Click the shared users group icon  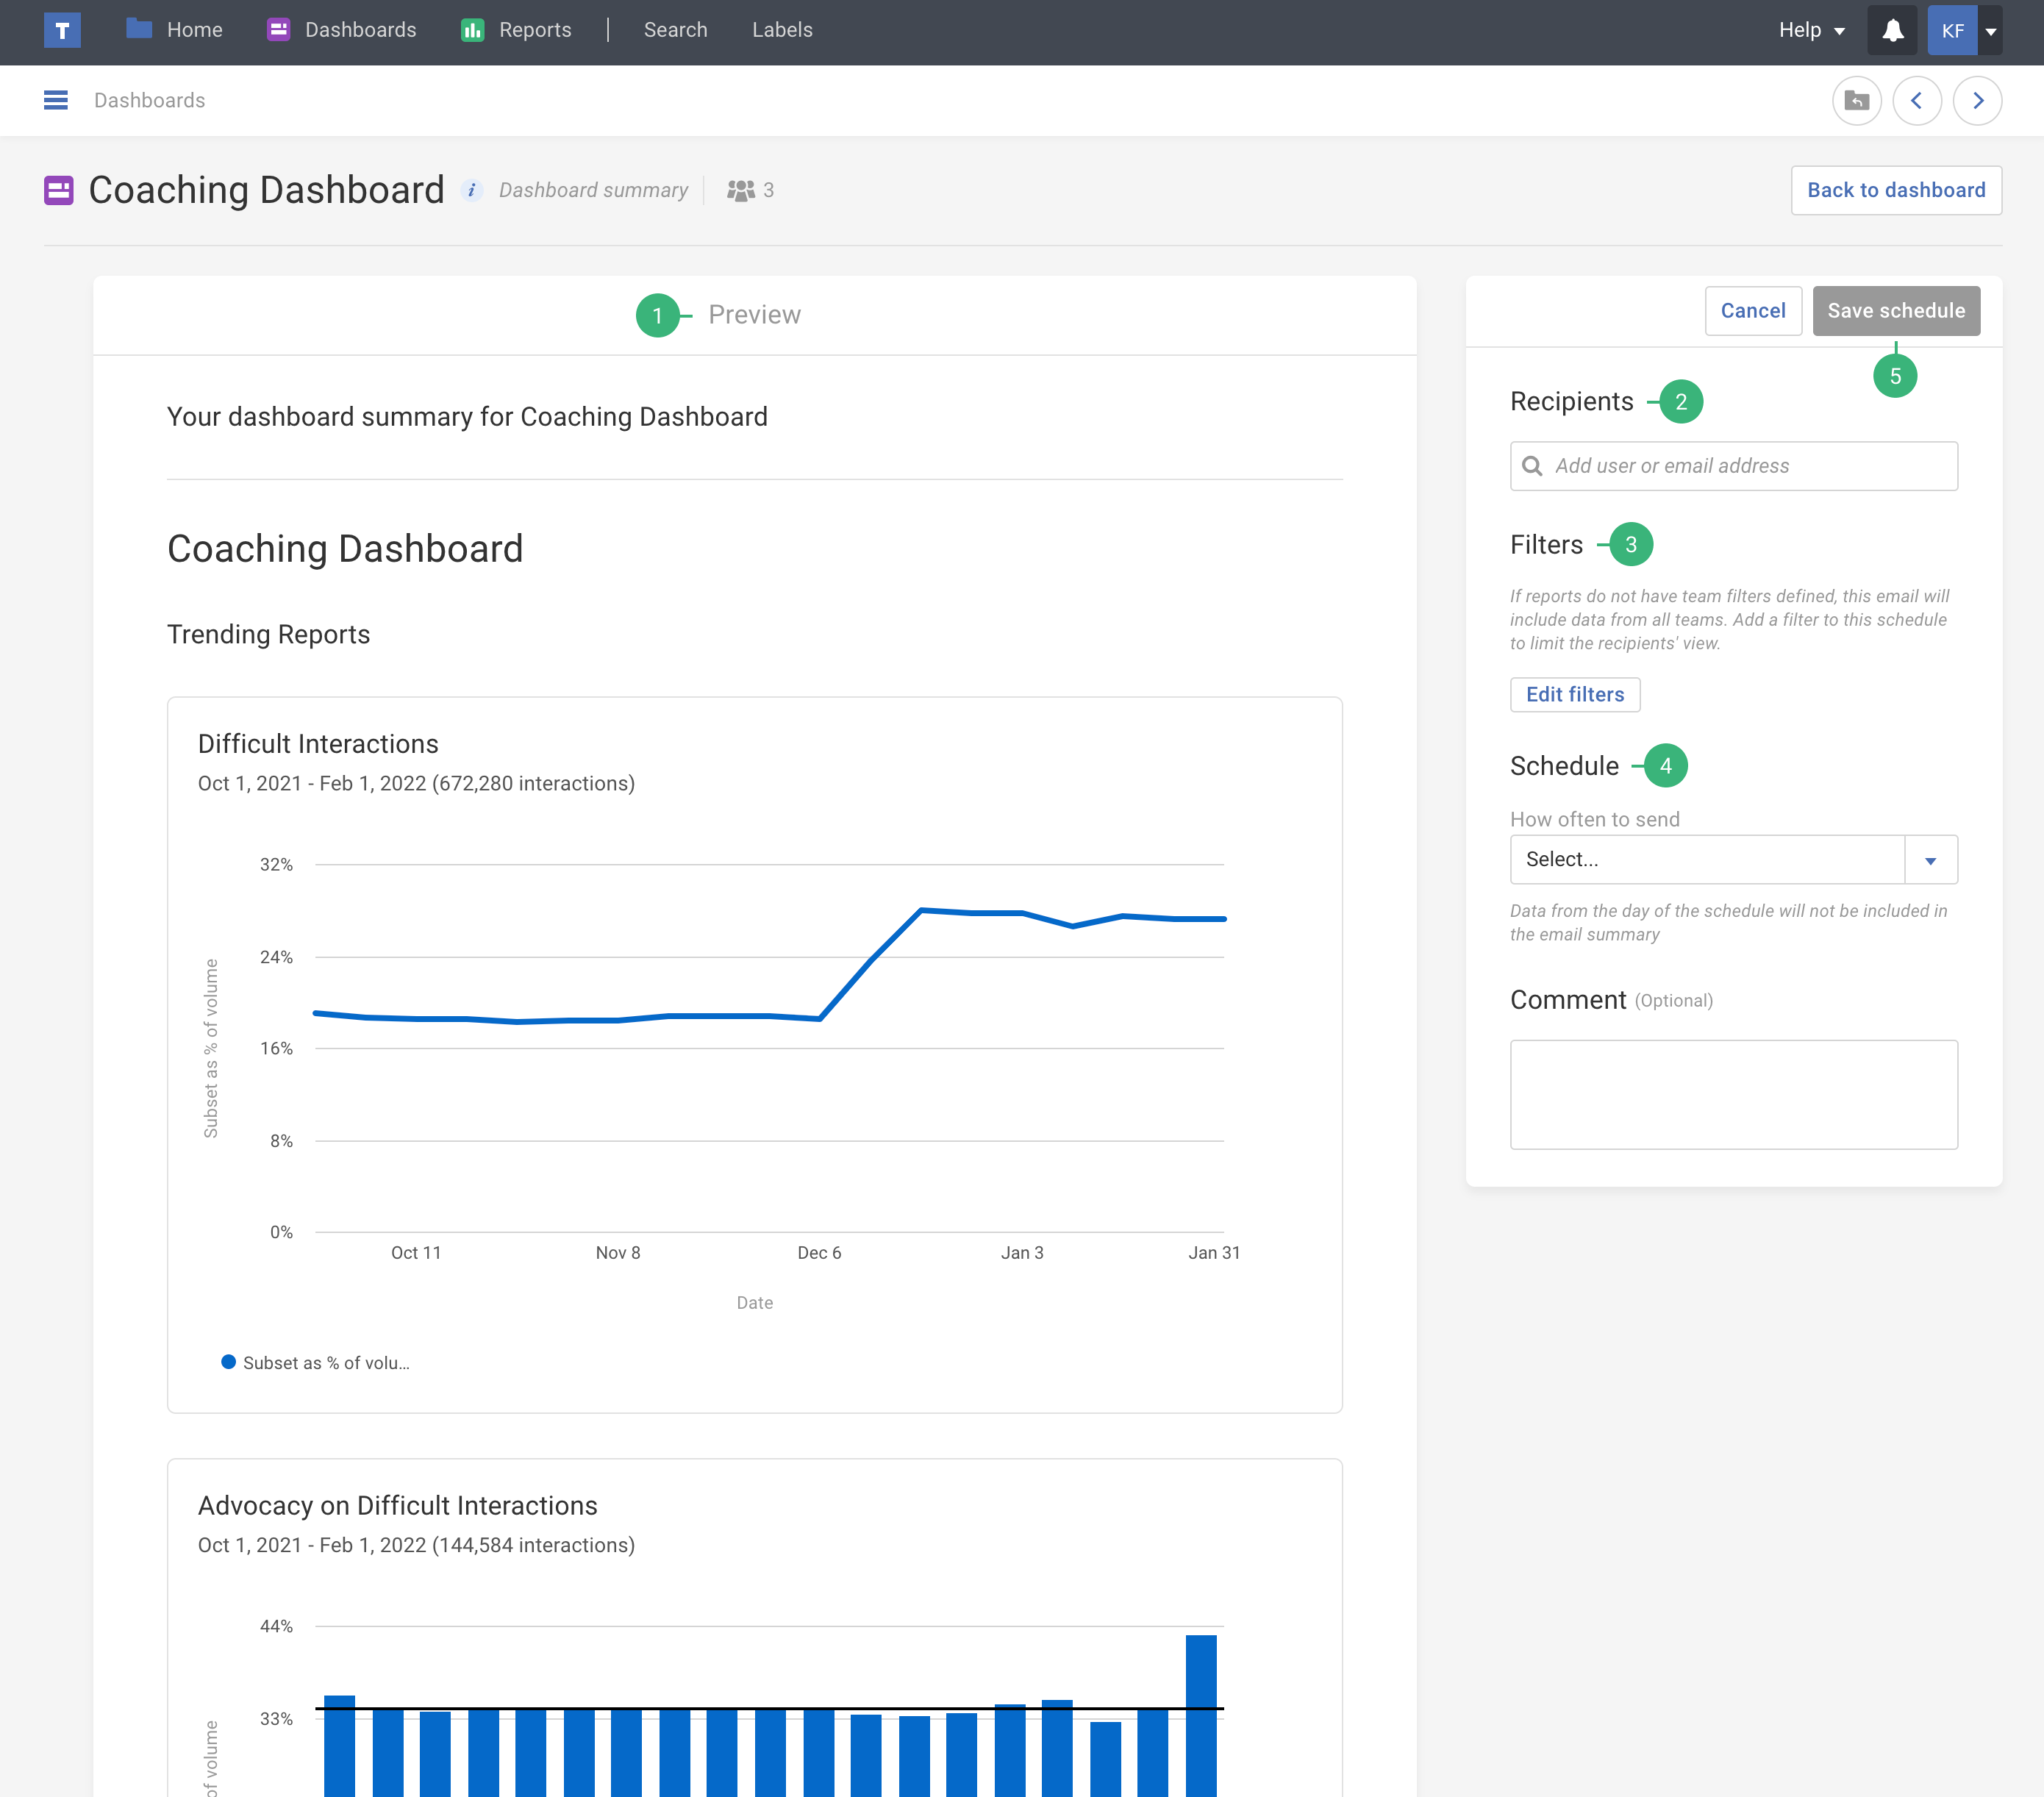coord(741,190)
